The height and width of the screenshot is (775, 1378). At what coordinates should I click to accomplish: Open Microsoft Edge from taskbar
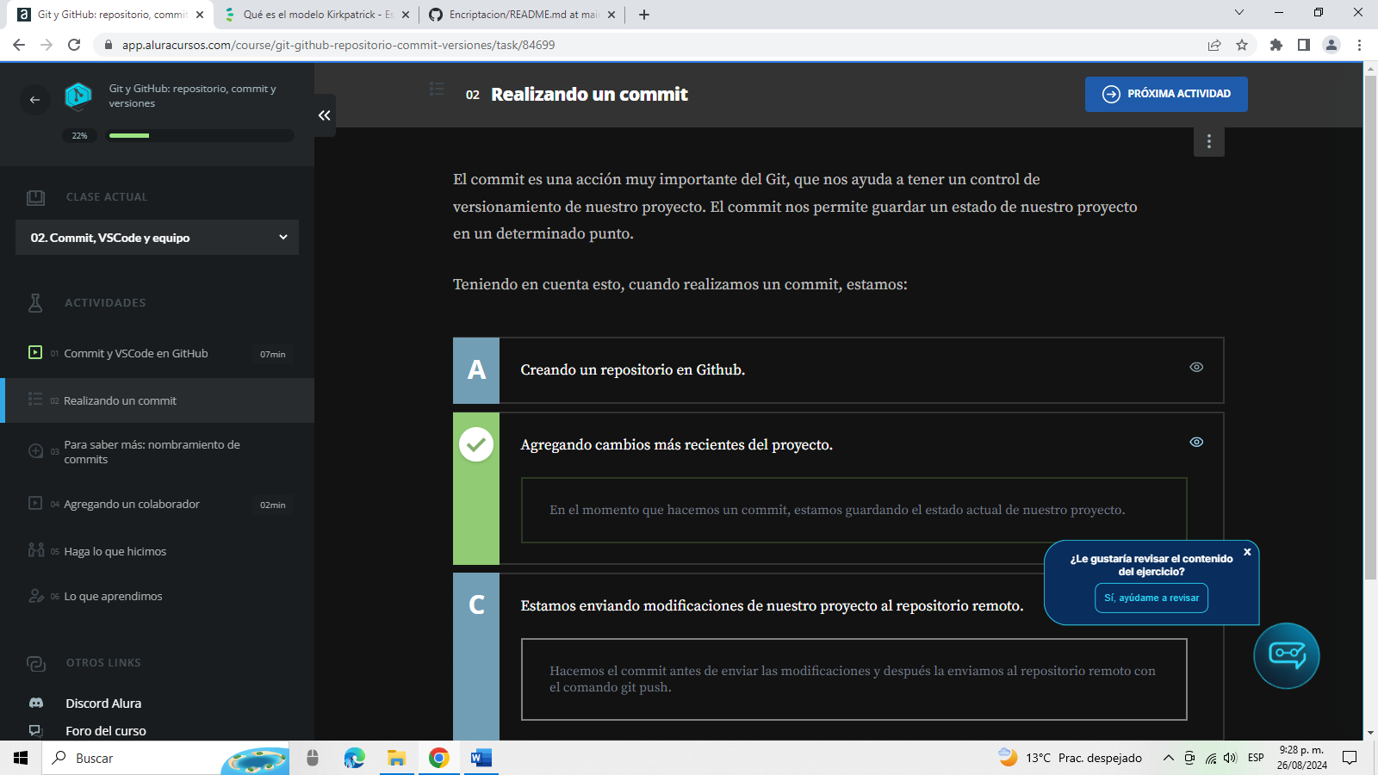[354, 758]
